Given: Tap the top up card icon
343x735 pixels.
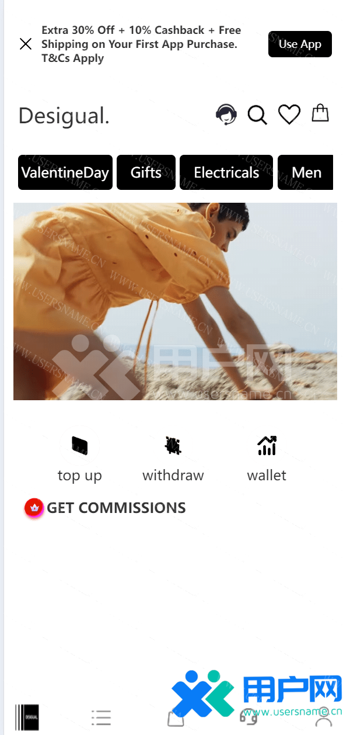Looking at the screenshot, I should [x=79, y=446].
